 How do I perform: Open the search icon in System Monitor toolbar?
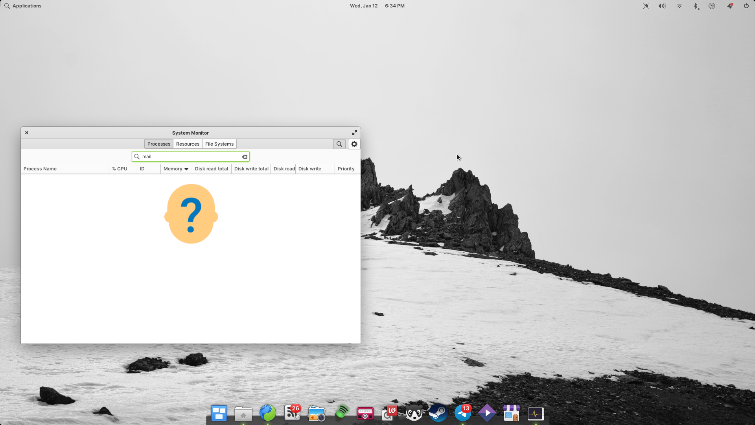[x=339, y=144]
